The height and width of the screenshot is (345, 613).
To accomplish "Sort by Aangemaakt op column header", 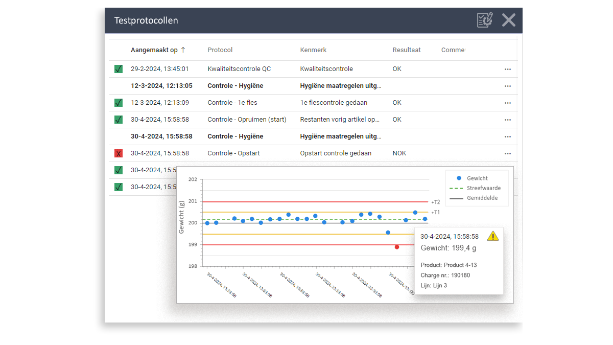I will point(154,50).
